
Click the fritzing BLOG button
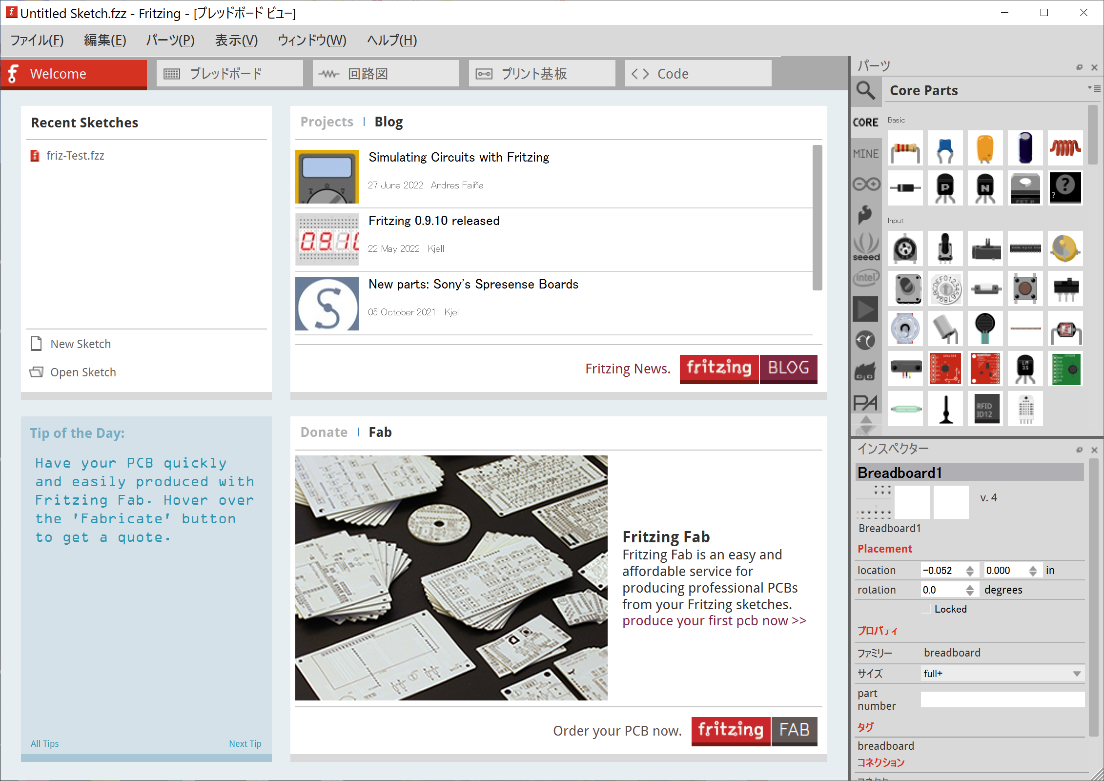[x=748, y=369]
